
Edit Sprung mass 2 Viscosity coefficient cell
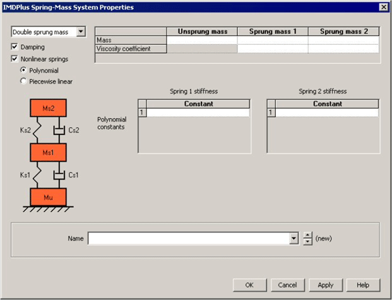[x=344, y=49]
